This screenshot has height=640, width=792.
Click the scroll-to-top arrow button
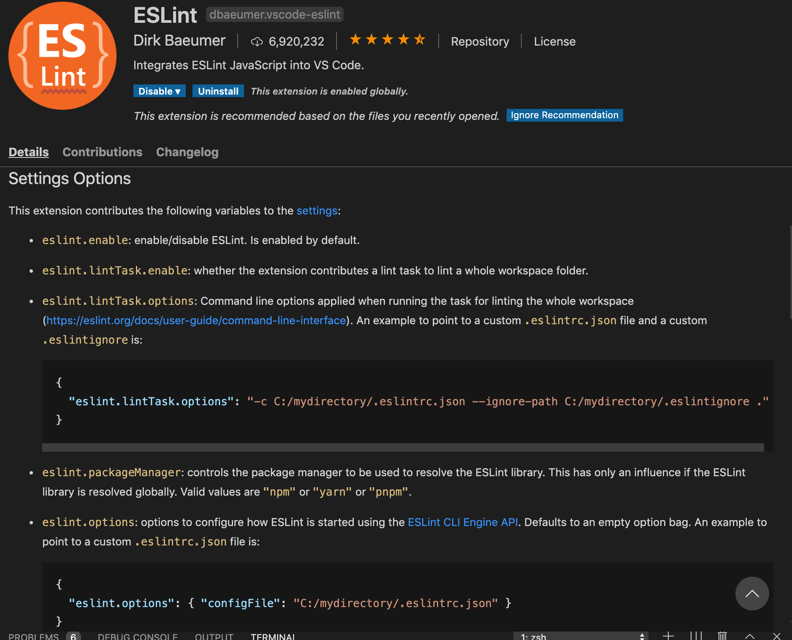coord(752,593)
